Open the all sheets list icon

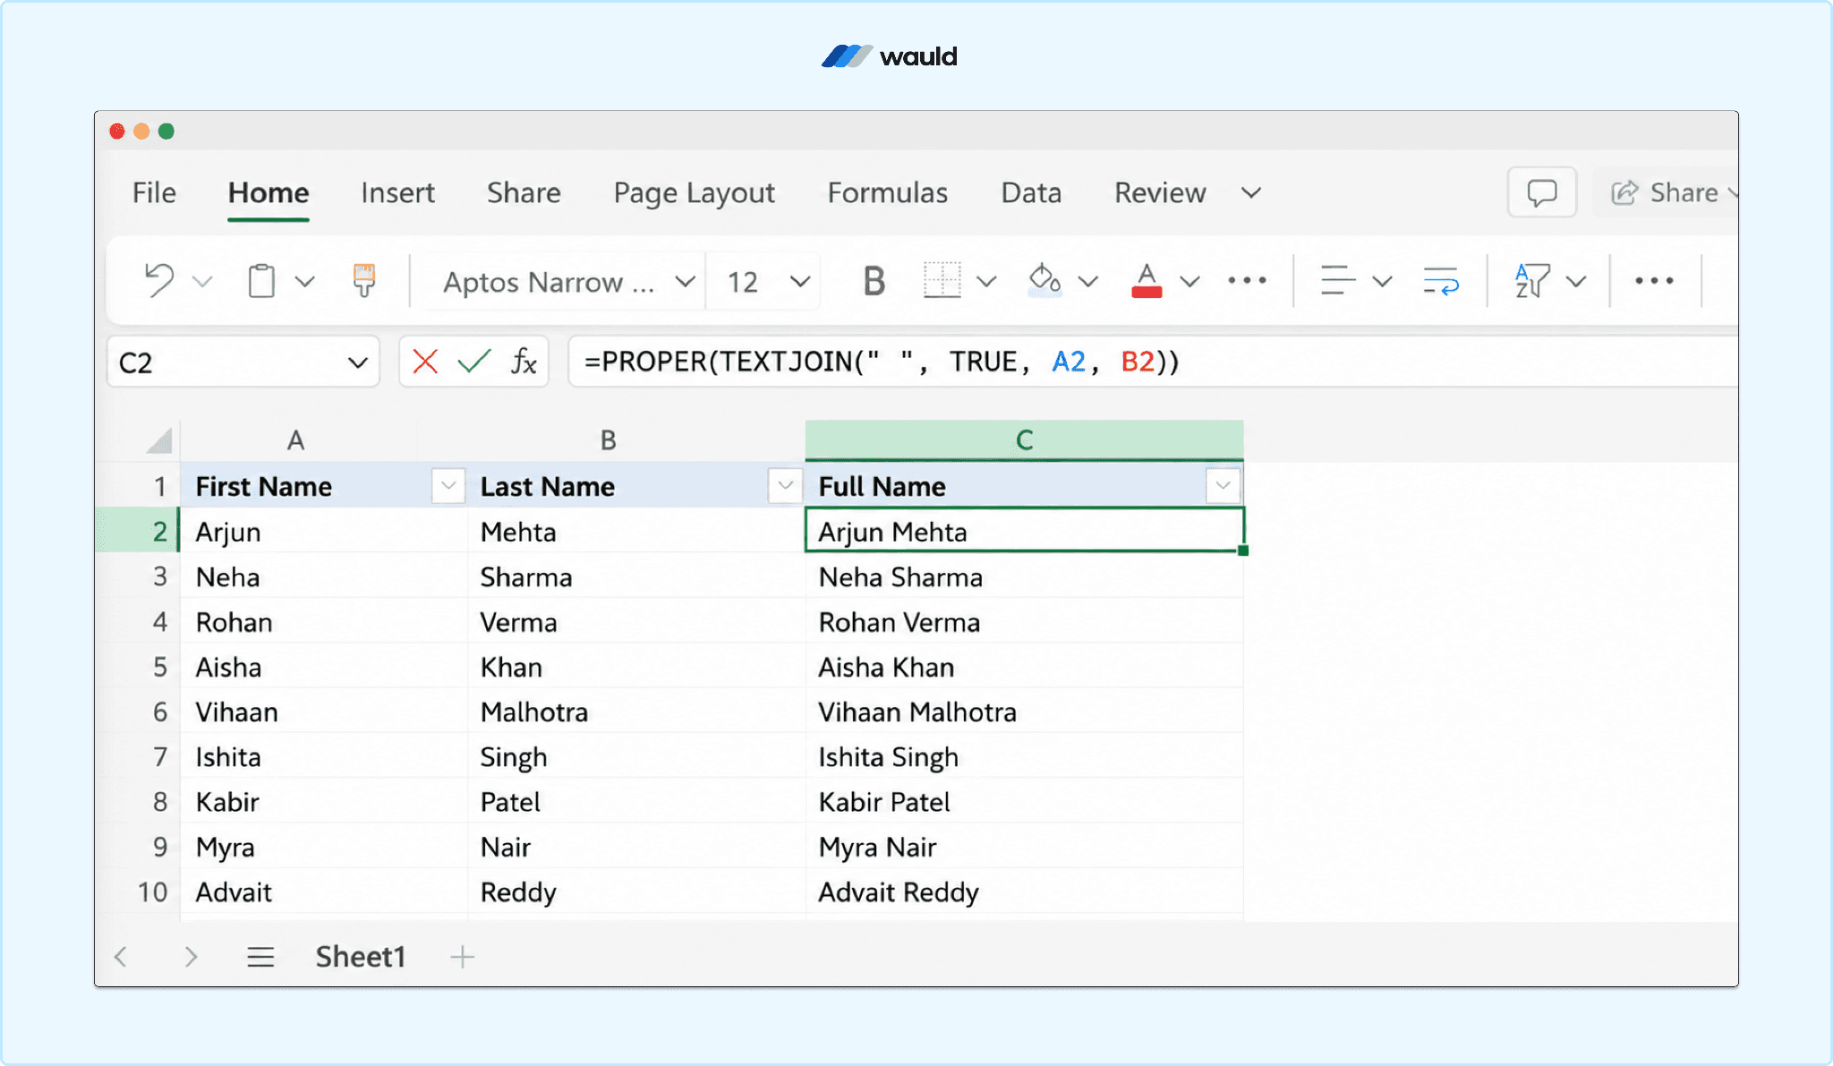pyautogui.click(x=260, y=957)
